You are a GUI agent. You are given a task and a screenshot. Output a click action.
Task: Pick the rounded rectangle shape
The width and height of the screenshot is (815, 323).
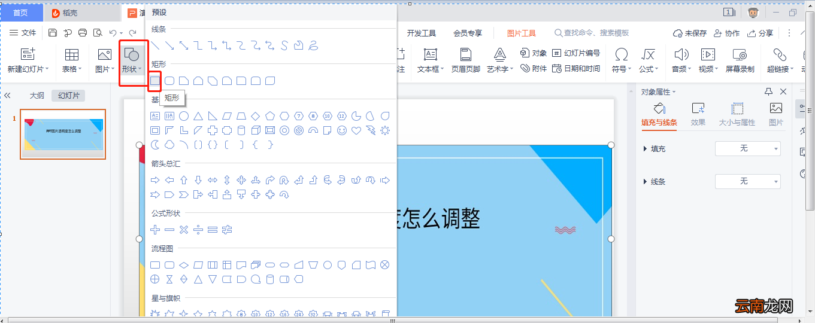(169, 80)
